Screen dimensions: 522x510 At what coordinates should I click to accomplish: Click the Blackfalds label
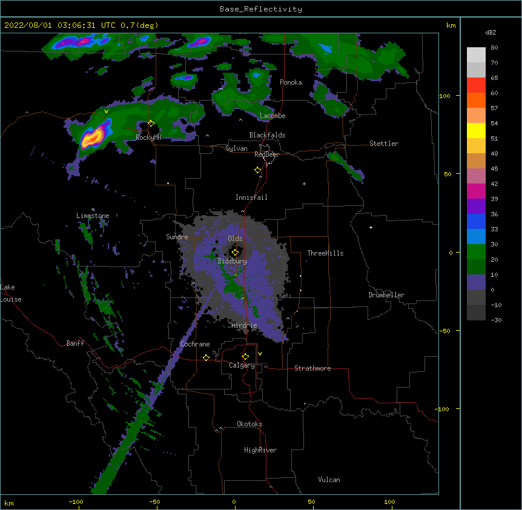click(x=267, y=135)
